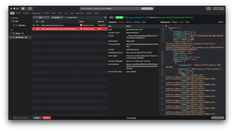Collapse the Pin favorites group
Screen dimensions: 234x131
[x=11, y=21]
